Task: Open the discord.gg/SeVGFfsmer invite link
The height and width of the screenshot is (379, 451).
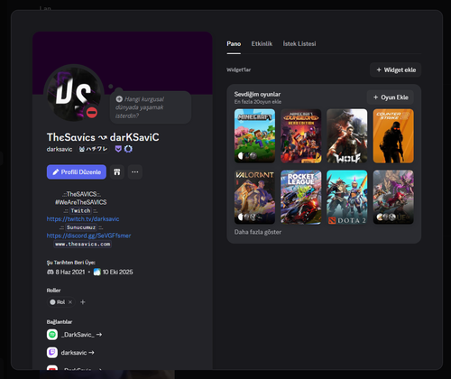Action: coord(88,236)
